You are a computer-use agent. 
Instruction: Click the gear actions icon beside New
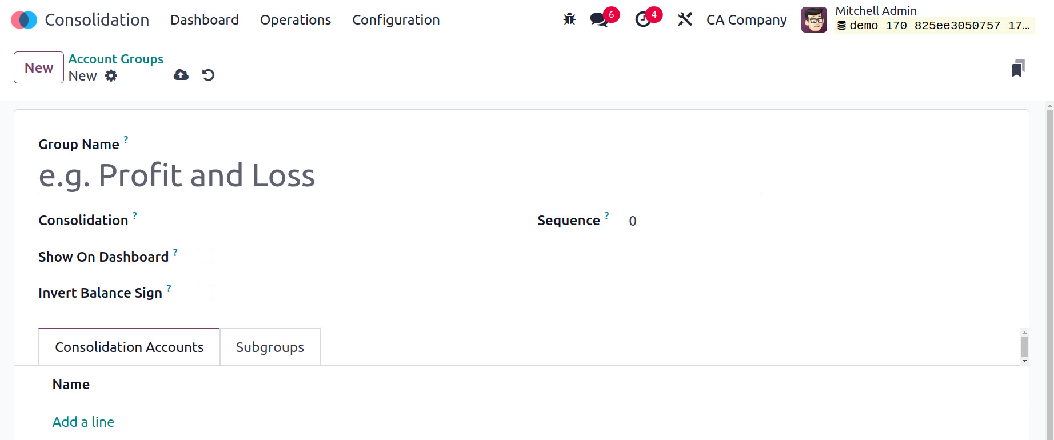[x=111, y=75]
